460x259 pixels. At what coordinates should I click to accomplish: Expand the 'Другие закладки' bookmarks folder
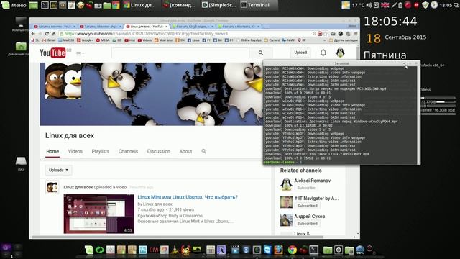(344, 40)
